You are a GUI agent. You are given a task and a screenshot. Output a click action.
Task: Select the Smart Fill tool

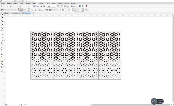[x=2, y=67]
